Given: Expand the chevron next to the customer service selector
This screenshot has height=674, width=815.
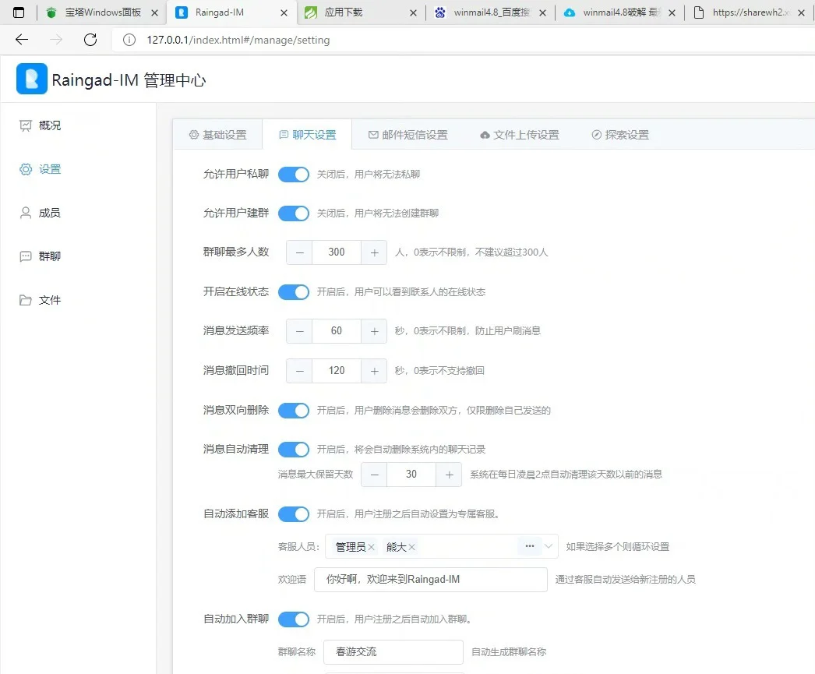Looking at the screenshot, I should (x=549, y=546).
